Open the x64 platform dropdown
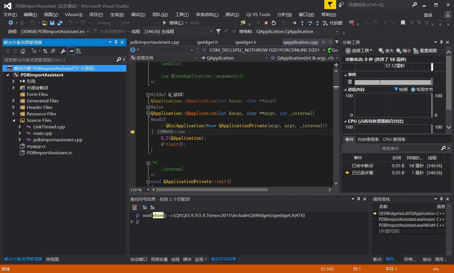This screenshot has height=273, width=454. click(x=140, y=23)
